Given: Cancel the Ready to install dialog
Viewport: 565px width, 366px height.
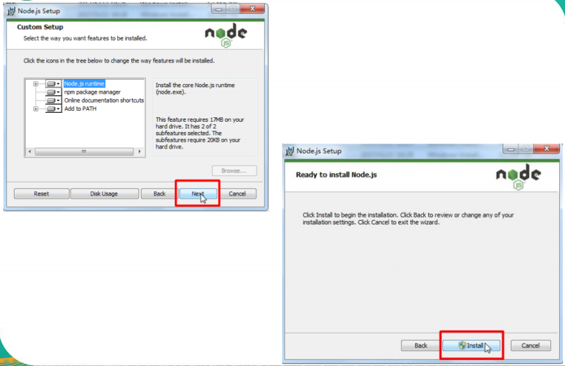Looking at the screenshot, I should [531, 345].
